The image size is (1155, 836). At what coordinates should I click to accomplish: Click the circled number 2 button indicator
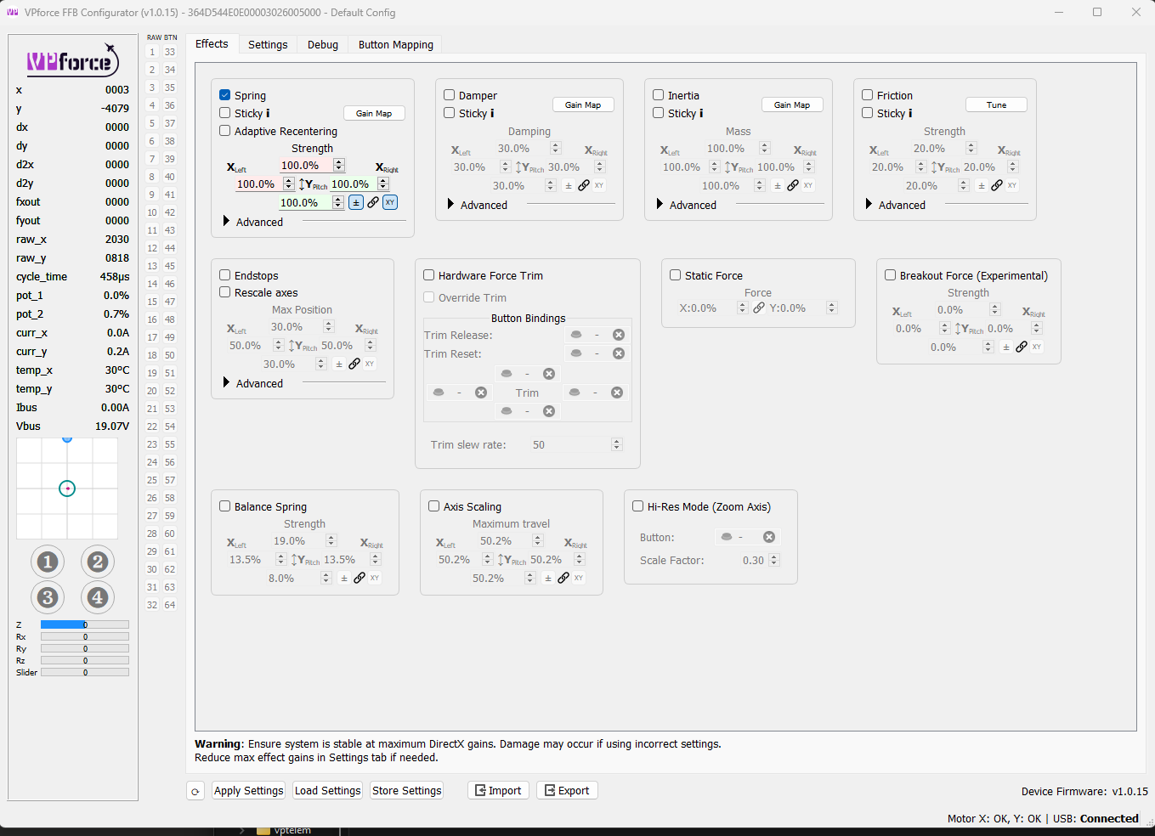pos(98,562)
